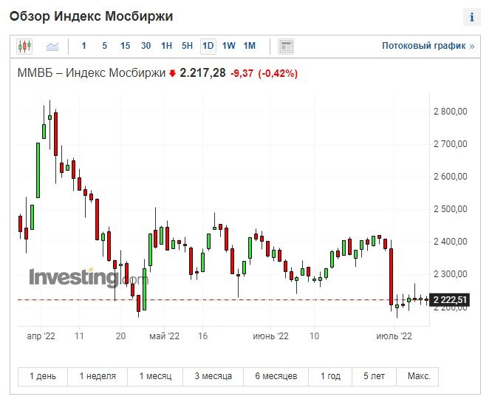Set range to 1 год
This screenshot has height=405, width=492.
pyautogui.click(x=330, y=376)
